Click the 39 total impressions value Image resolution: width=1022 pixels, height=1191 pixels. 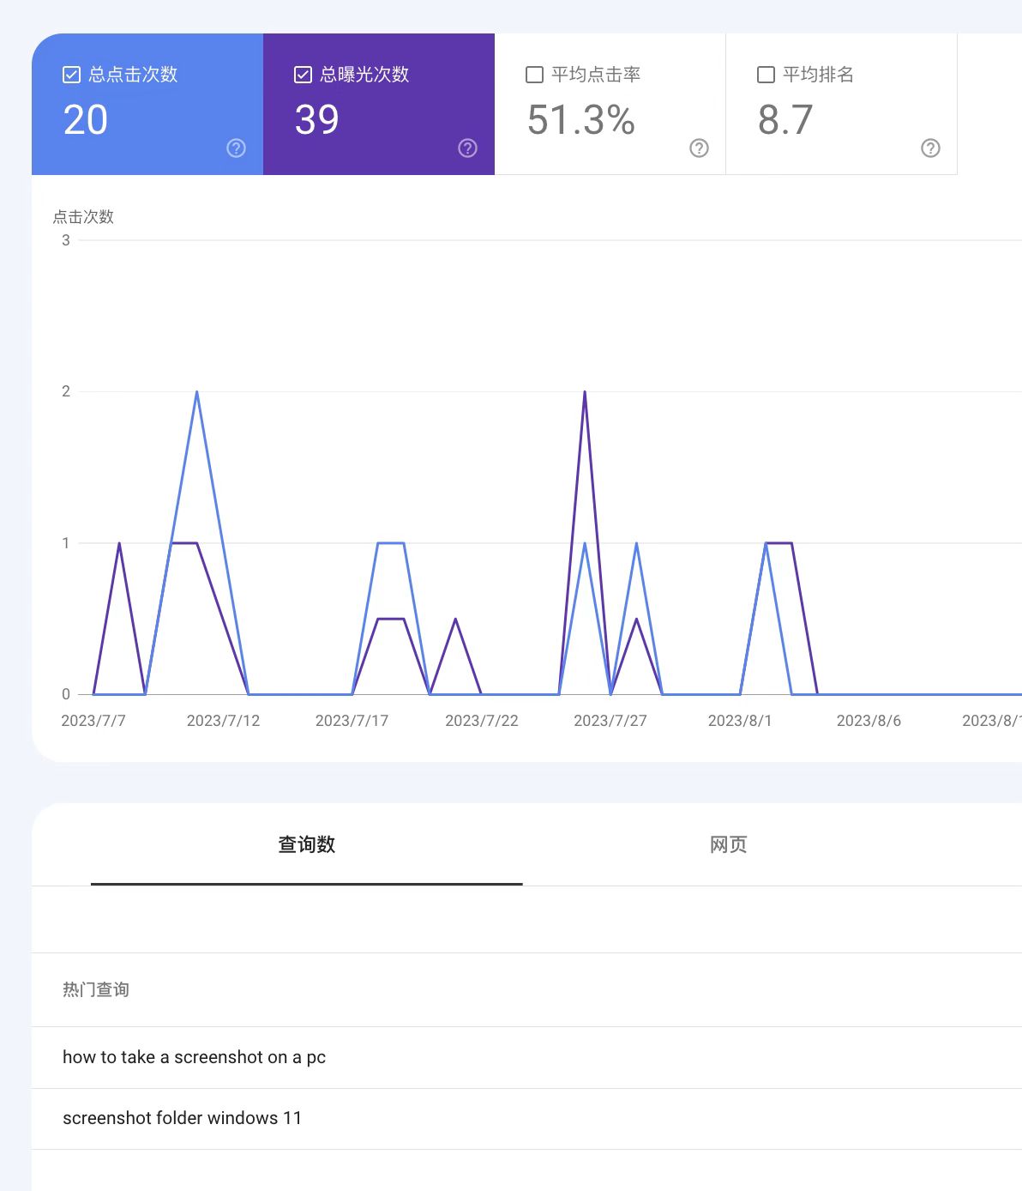pyautogui.click(x=317, y=120)
